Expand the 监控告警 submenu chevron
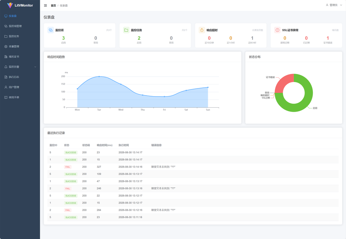The height and width of the screenshot is (239, 346). (35, 67)
